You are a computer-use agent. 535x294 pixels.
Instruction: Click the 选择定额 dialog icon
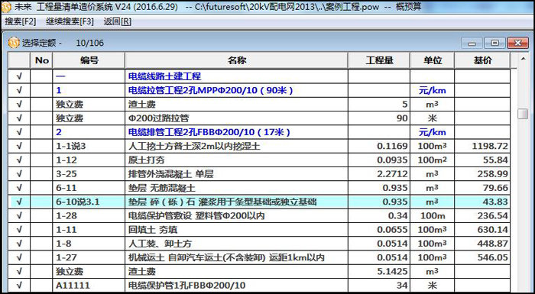point(14,43)
